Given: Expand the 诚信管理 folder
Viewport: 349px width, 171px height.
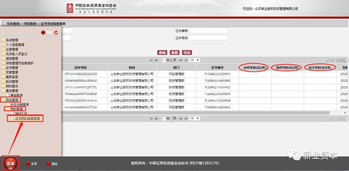Looking at the screenshot, I should pos(12,59).
